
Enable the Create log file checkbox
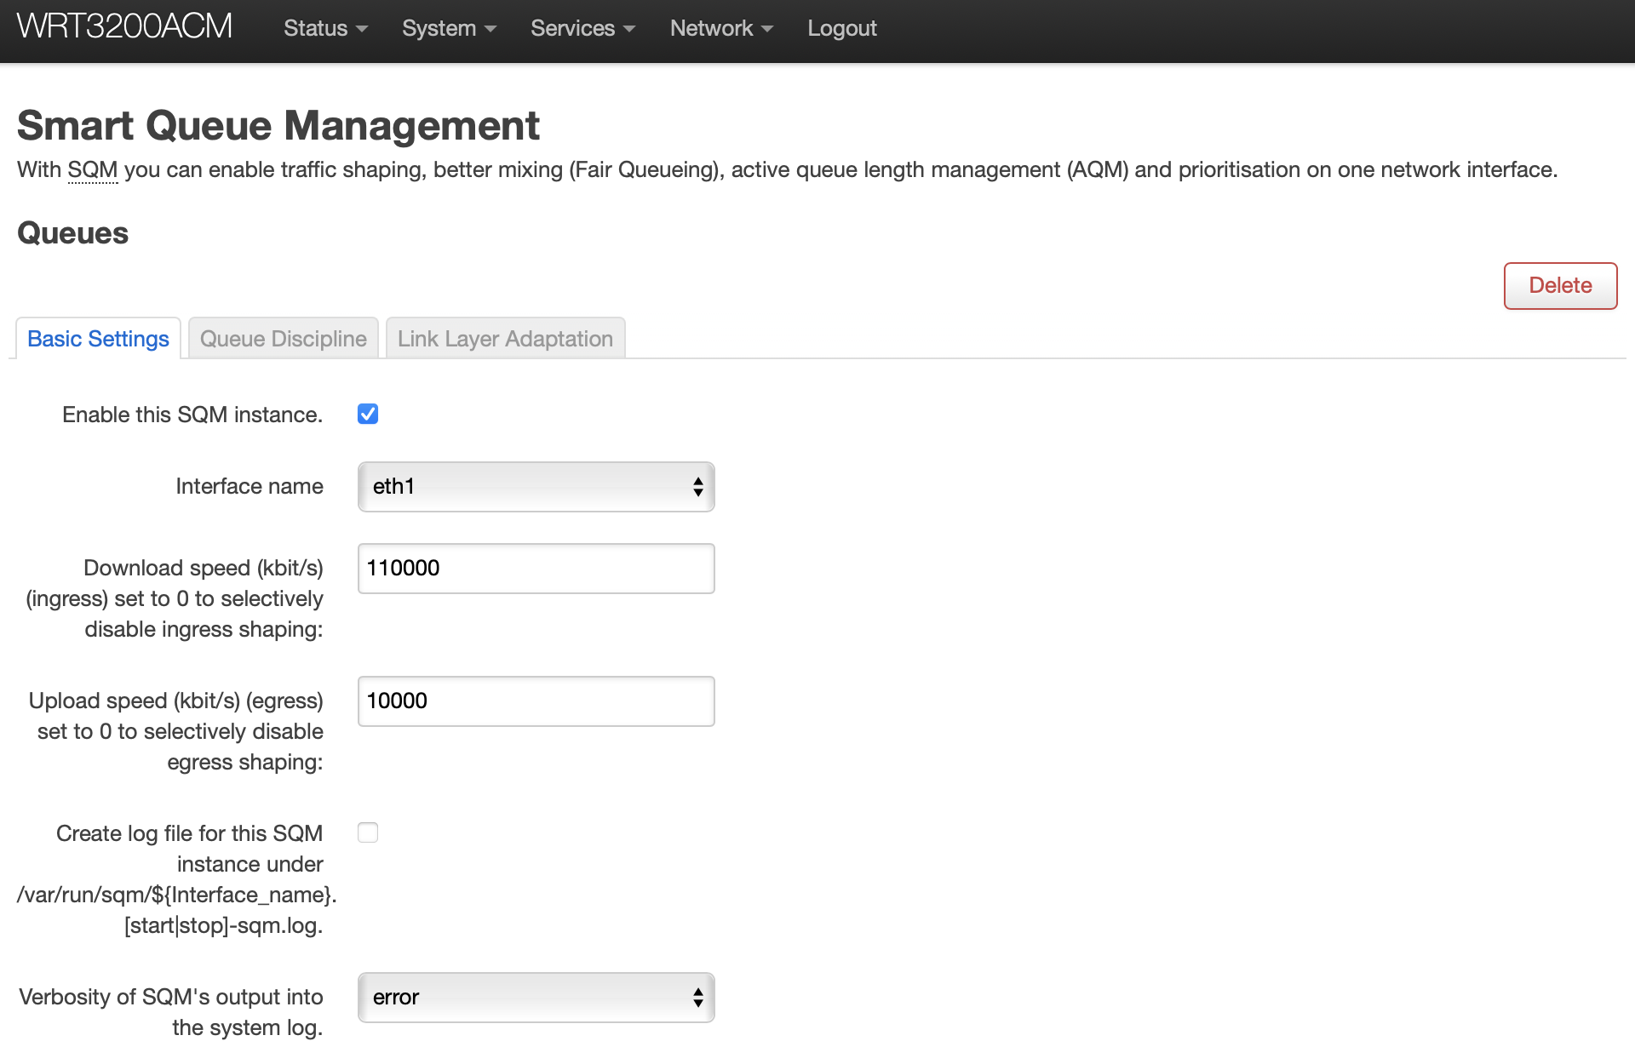coord(368,832)
